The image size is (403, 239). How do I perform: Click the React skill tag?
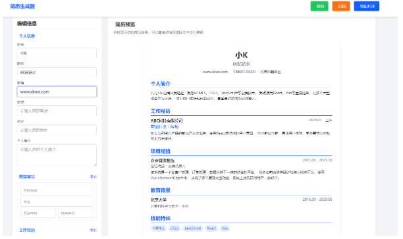(x=211, y=228)
